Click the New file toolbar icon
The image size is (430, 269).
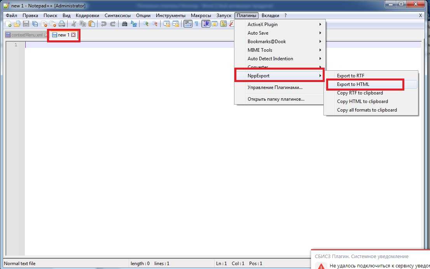pos(8,24)
